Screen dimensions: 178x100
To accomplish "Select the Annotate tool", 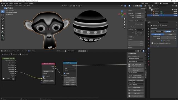I will pyautogui.click(x=3, y=32).
